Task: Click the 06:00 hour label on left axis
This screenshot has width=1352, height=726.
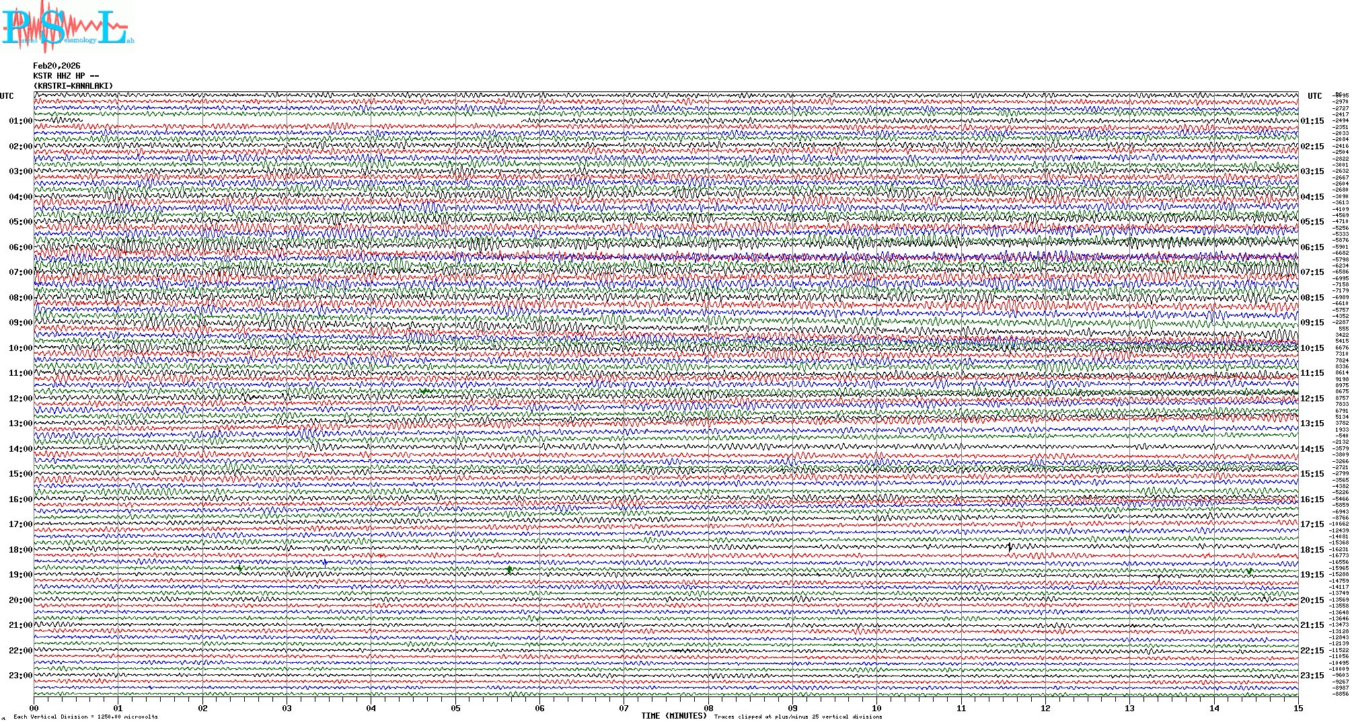Action: pos(20,247)
